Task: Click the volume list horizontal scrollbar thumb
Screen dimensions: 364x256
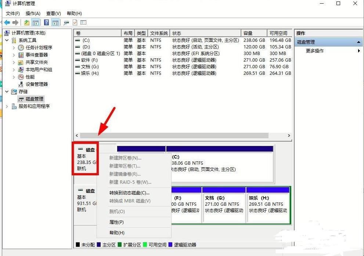Action: pos(174,135)
